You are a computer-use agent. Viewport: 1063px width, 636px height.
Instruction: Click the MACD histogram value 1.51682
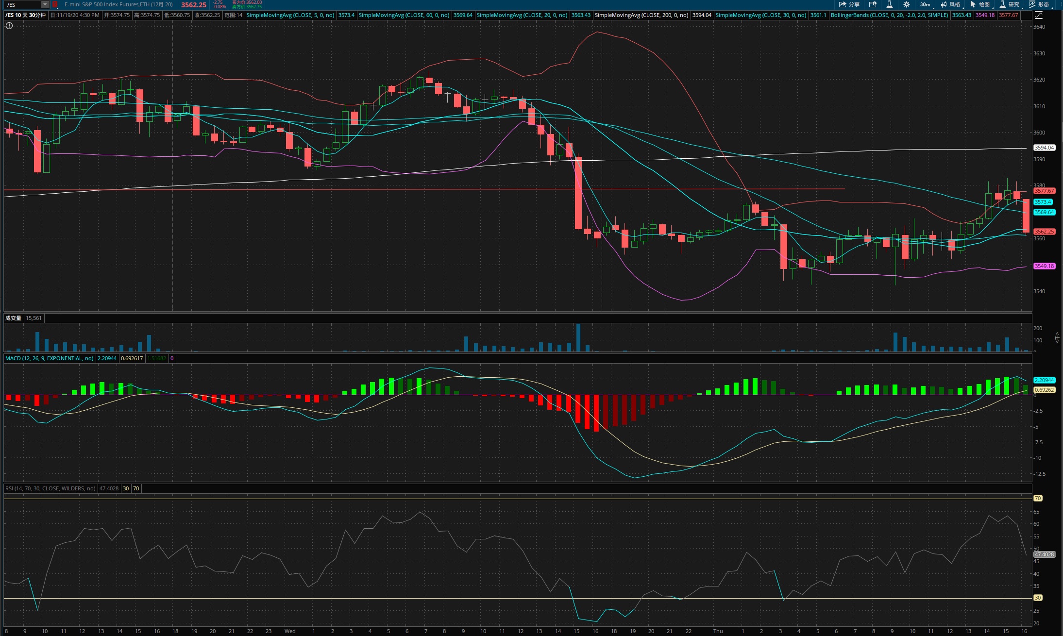[156, 358]
